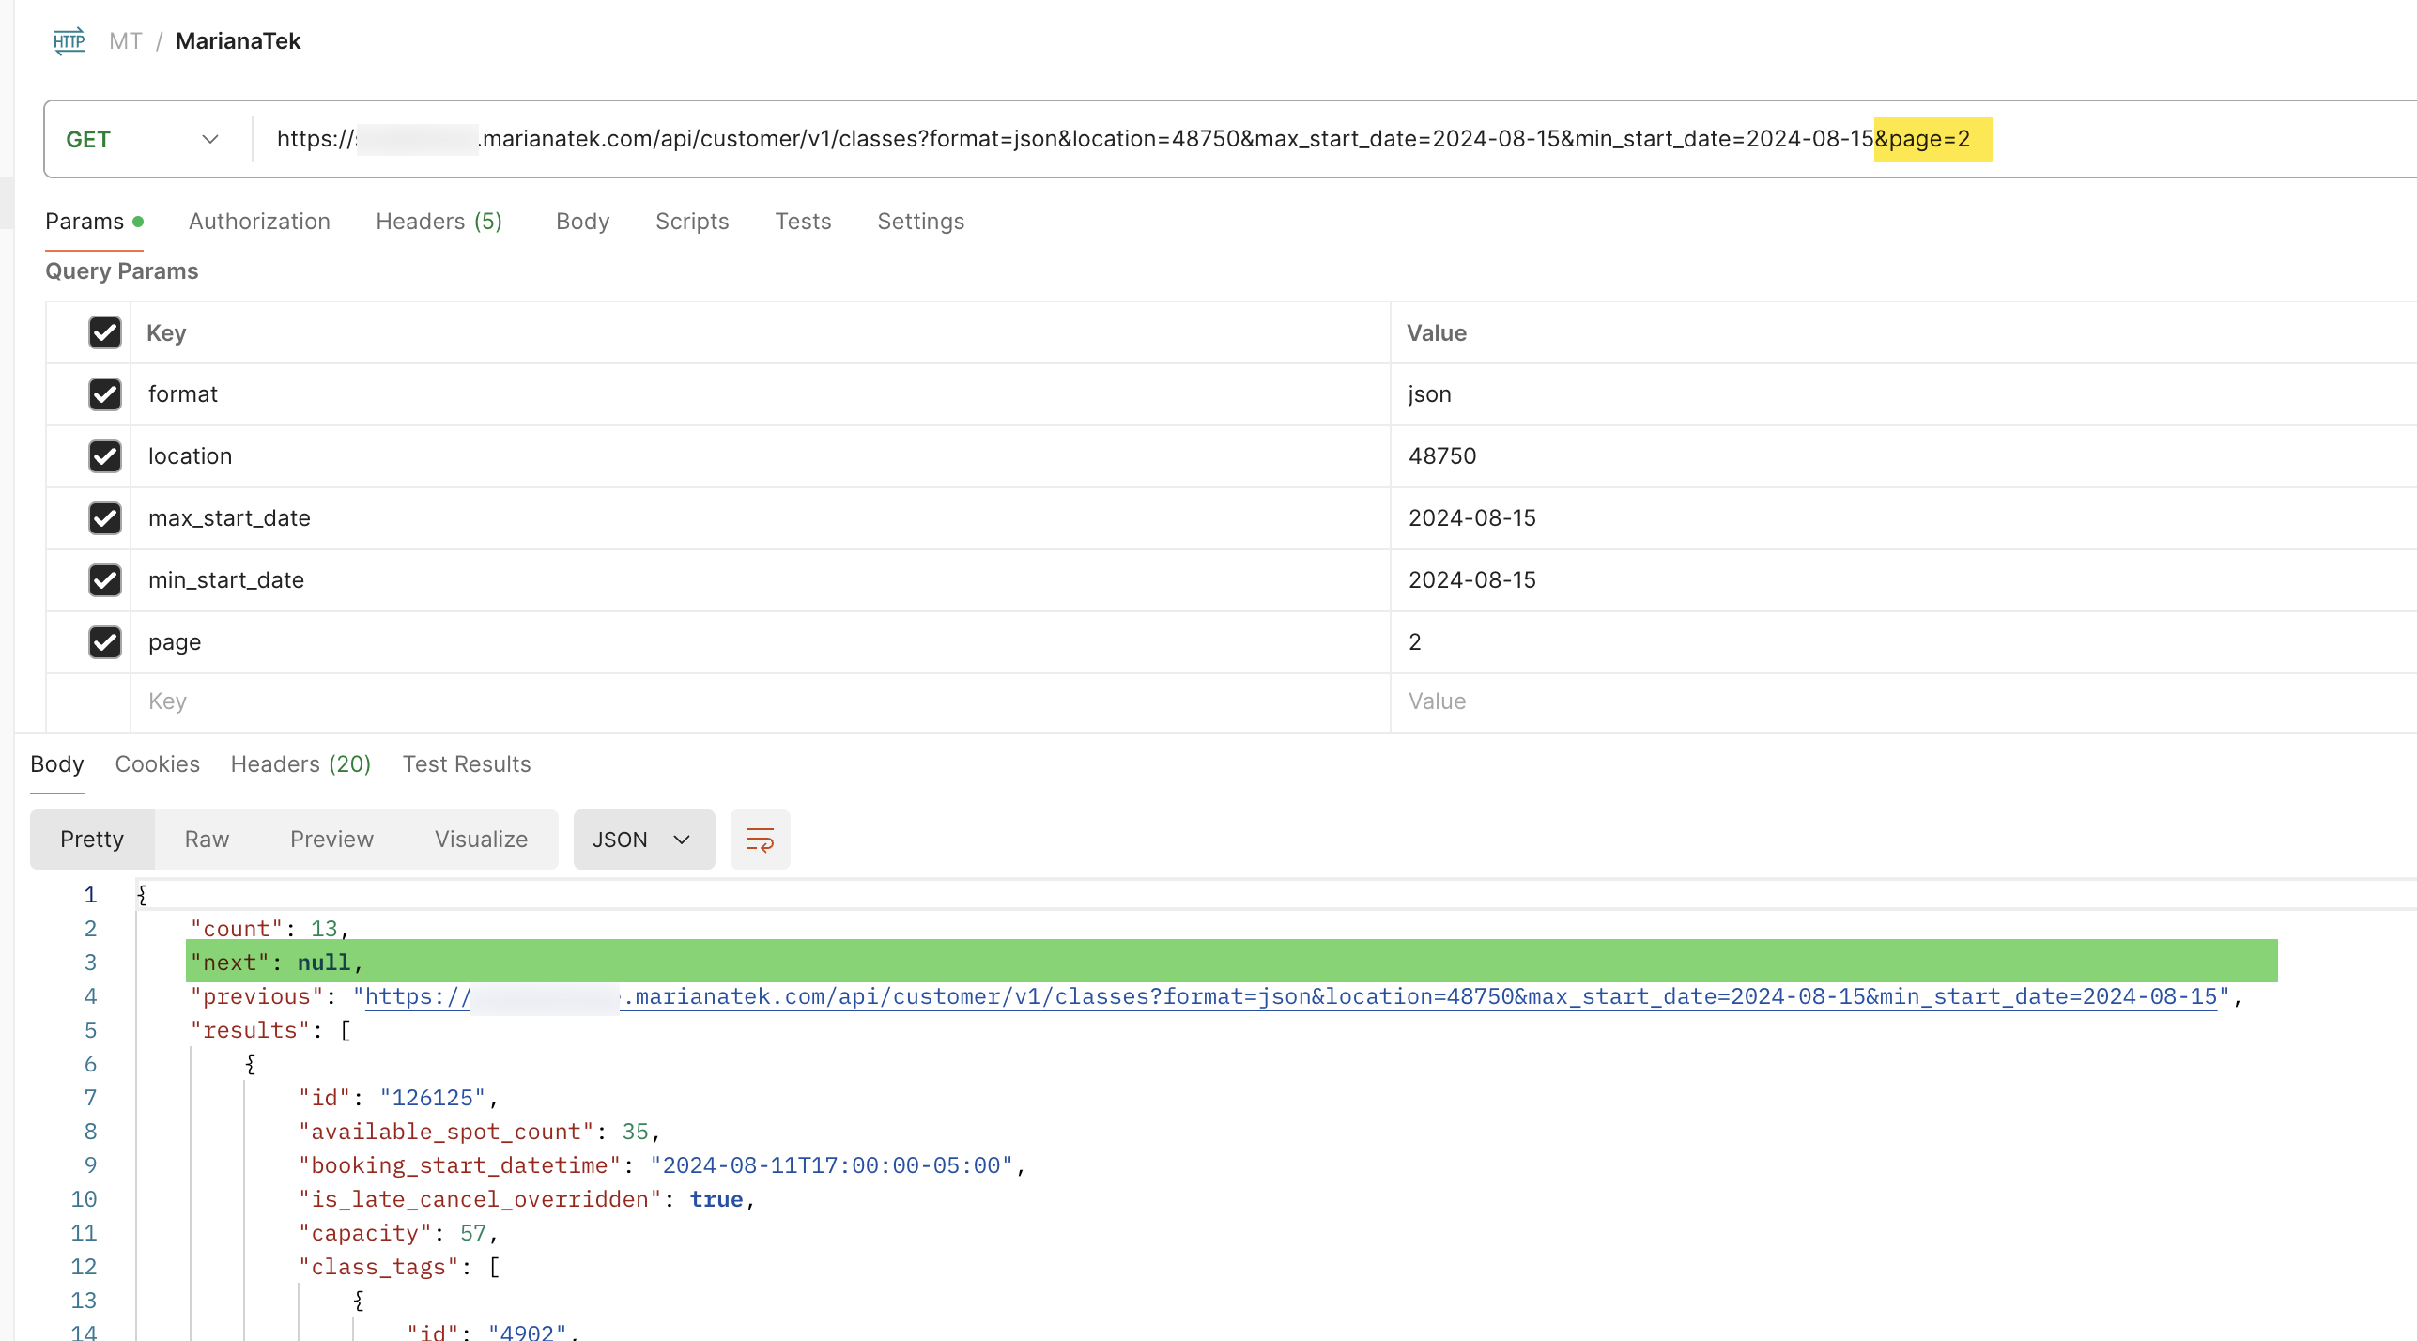Click the MT breadcrumb link
The height and width of the screenshot is (1341, 2417).
pos(125,41)
